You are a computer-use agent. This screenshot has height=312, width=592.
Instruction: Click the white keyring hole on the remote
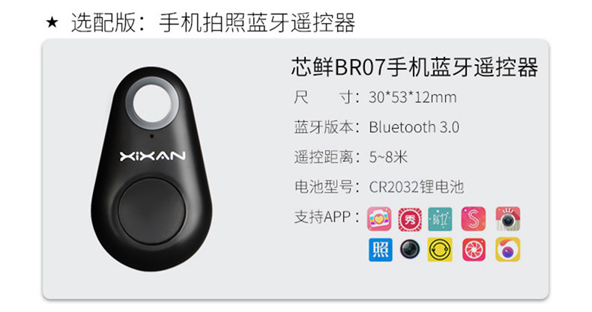pos(153,103)
